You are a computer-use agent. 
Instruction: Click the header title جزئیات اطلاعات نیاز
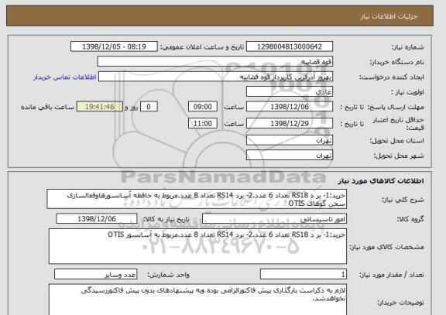click(389, 16)
